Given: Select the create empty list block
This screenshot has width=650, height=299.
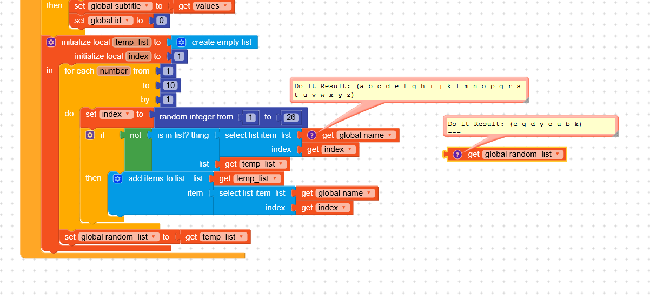Looking at the screenshot, I should coord(221,42).
